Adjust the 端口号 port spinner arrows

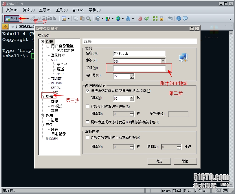point(132,76)
